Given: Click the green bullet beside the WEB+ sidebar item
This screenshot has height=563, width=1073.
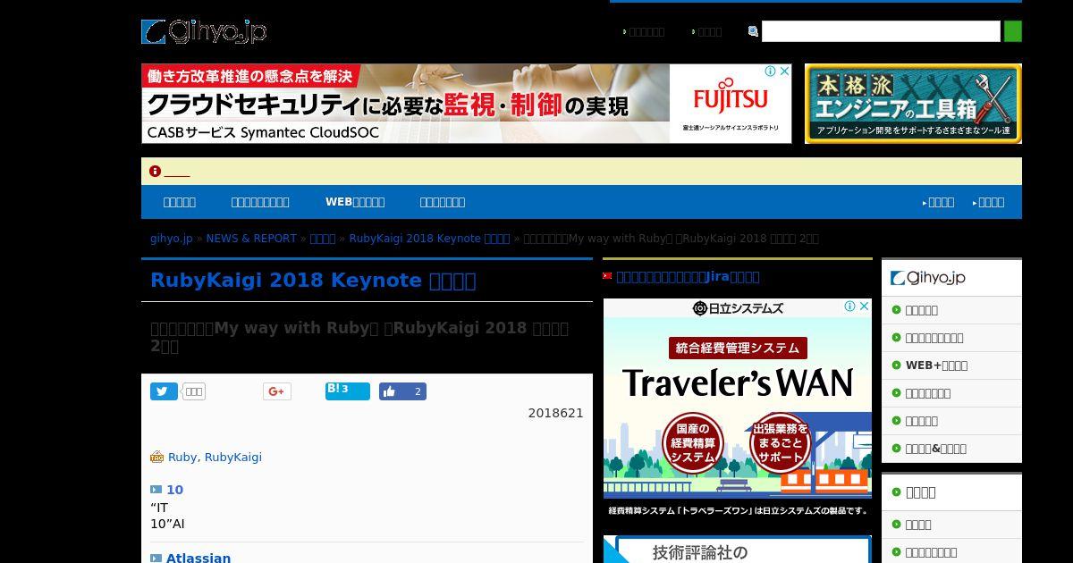Looking at the screenshot, I should tap(896, 366).
